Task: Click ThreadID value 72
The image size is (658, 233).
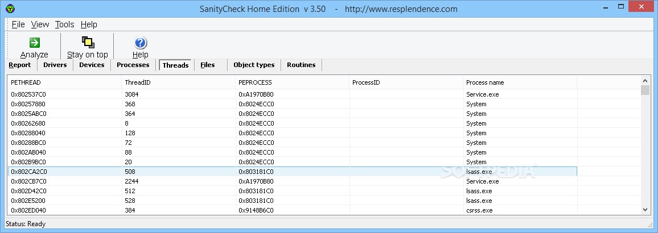Action: pyautogui.click(x=128, y=143)
